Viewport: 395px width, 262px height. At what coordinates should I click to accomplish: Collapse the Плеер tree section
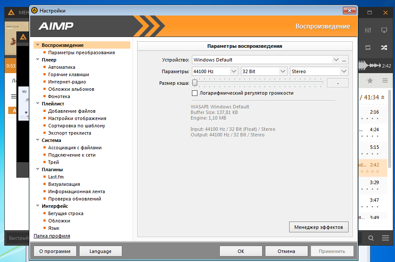(37, 59)
